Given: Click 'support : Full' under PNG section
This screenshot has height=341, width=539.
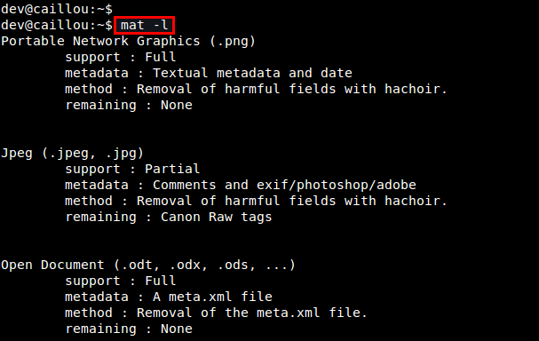Looking at the screenshot, I should tap(120, 57).
